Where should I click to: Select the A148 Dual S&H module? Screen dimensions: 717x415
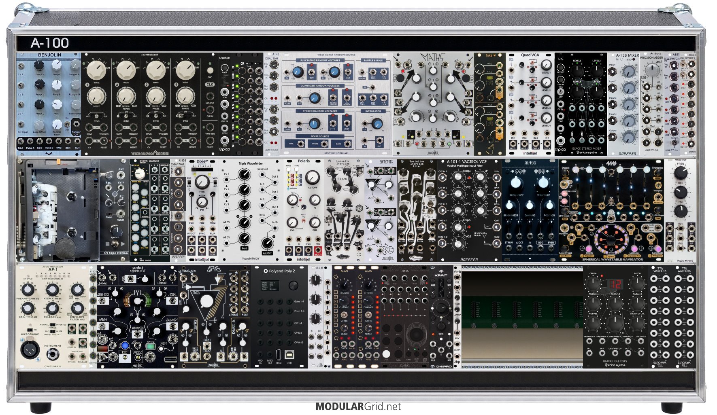(x=271, y=104)
